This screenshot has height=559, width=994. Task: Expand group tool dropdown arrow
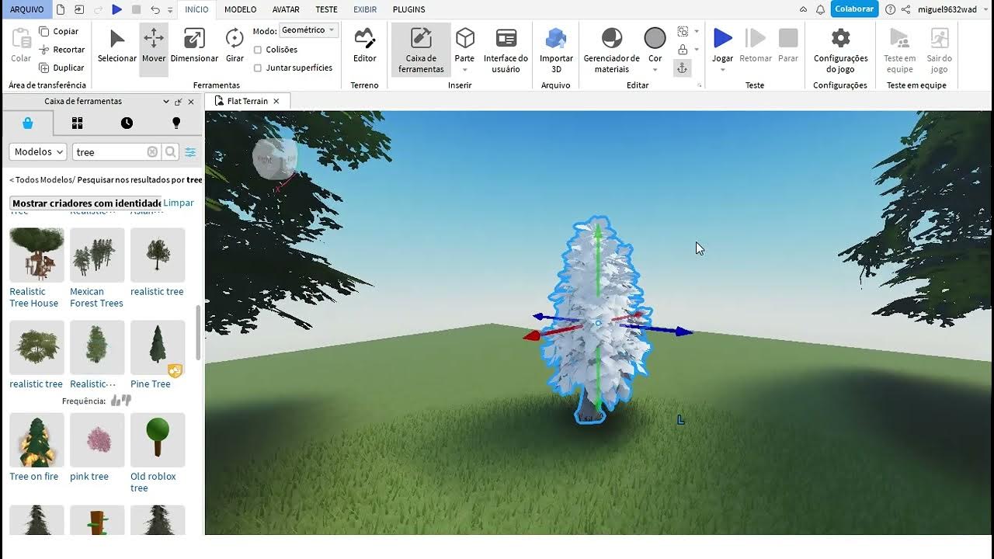tap(697, 31)
